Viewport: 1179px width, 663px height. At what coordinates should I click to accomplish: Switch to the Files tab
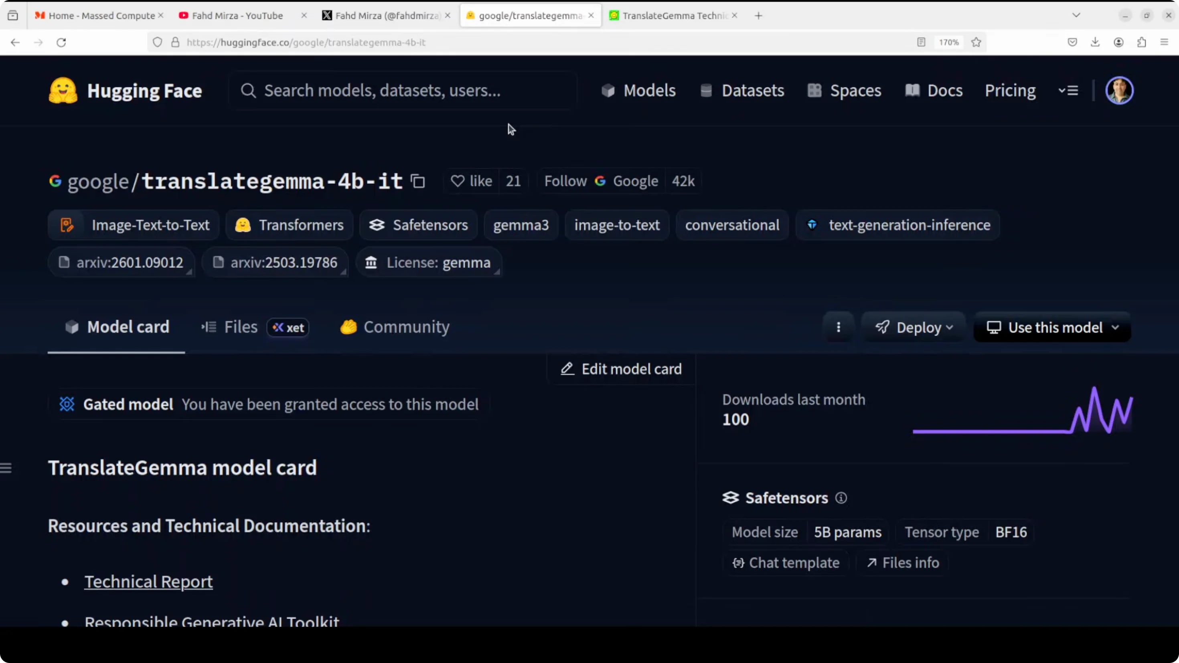[x=241, y=327]
